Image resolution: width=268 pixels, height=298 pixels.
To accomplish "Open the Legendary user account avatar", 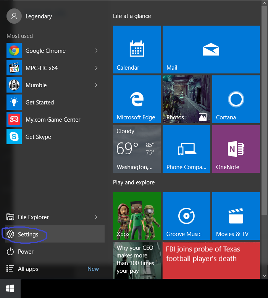I will (14, 16).
